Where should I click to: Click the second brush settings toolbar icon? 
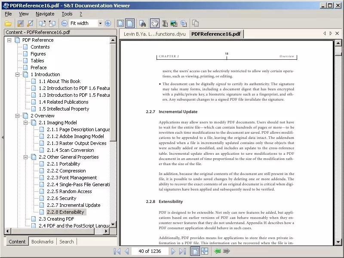(30, 23)
